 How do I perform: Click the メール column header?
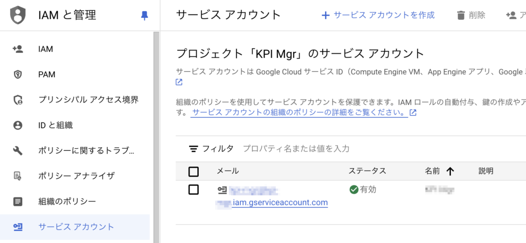coord(228,171)
